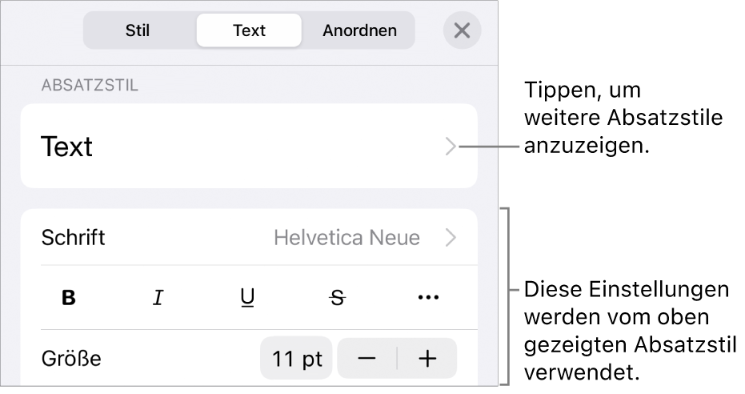Tap the Größe label

(71, 359)
